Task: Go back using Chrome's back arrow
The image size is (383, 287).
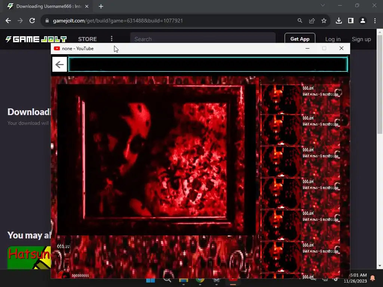Action: click(8, 21)
